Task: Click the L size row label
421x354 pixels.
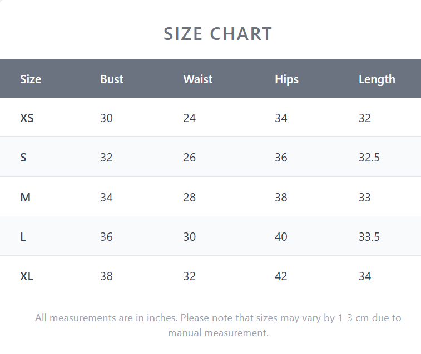Action: point(23,237)
